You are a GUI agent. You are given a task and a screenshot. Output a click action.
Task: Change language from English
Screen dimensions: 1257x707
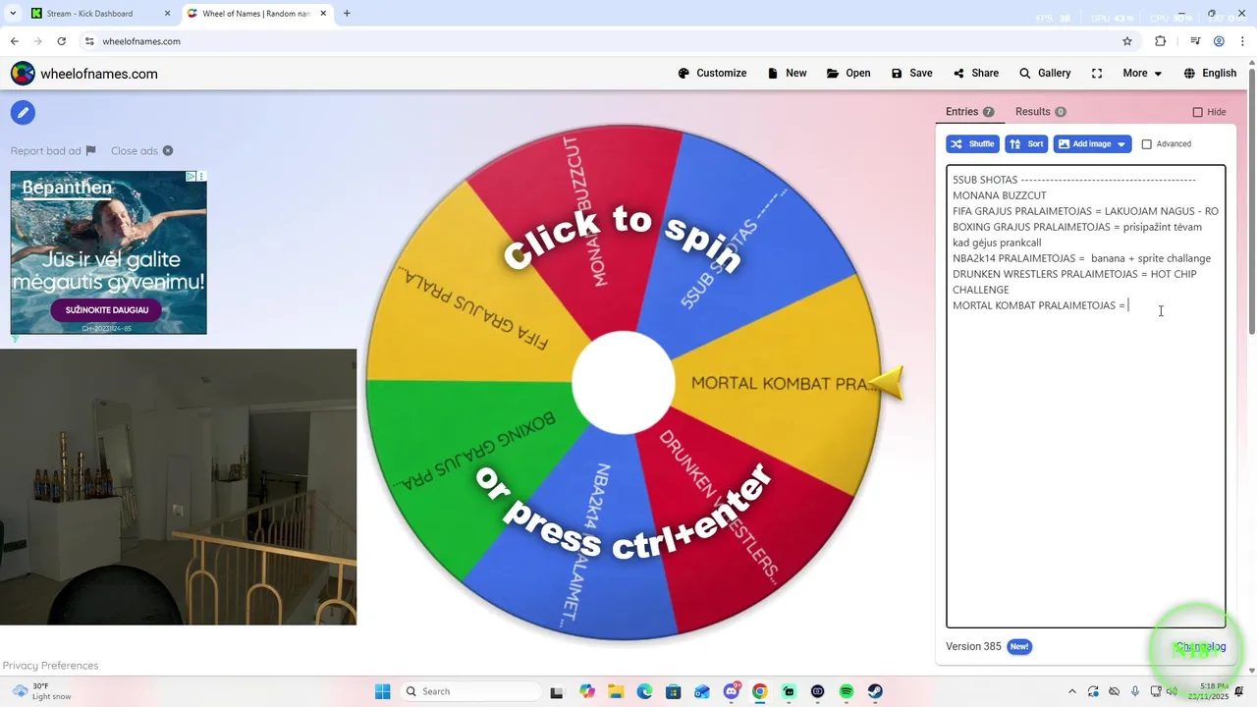point(1210,74)
